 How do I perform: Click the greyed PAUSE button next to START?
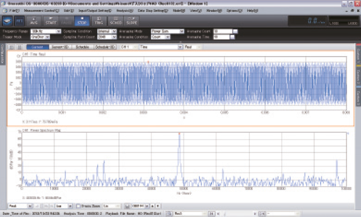(x=66, y=21)
